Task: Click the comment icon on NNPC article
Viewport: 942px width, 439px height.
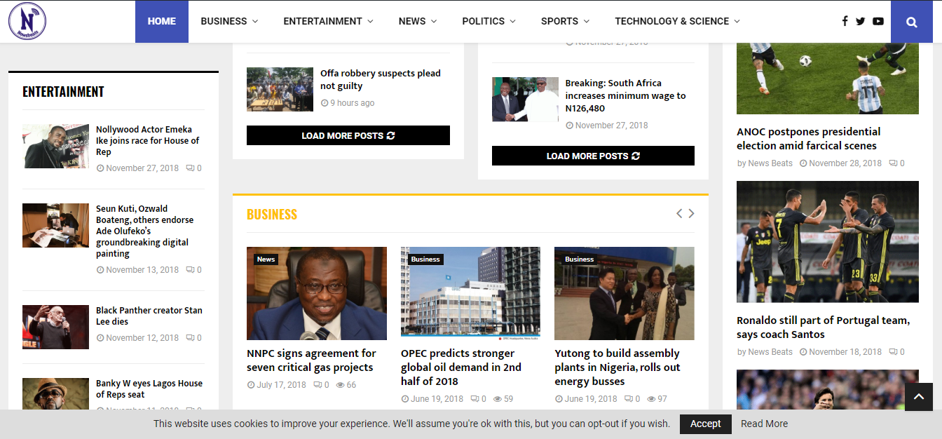Action: [x=319, y=384]
